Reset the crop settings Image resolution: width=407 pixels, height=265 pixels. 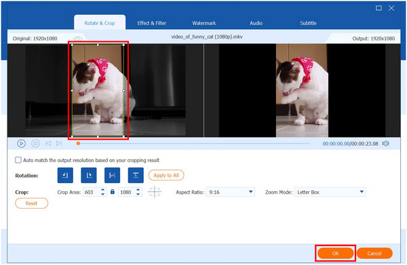pos(32,203)
